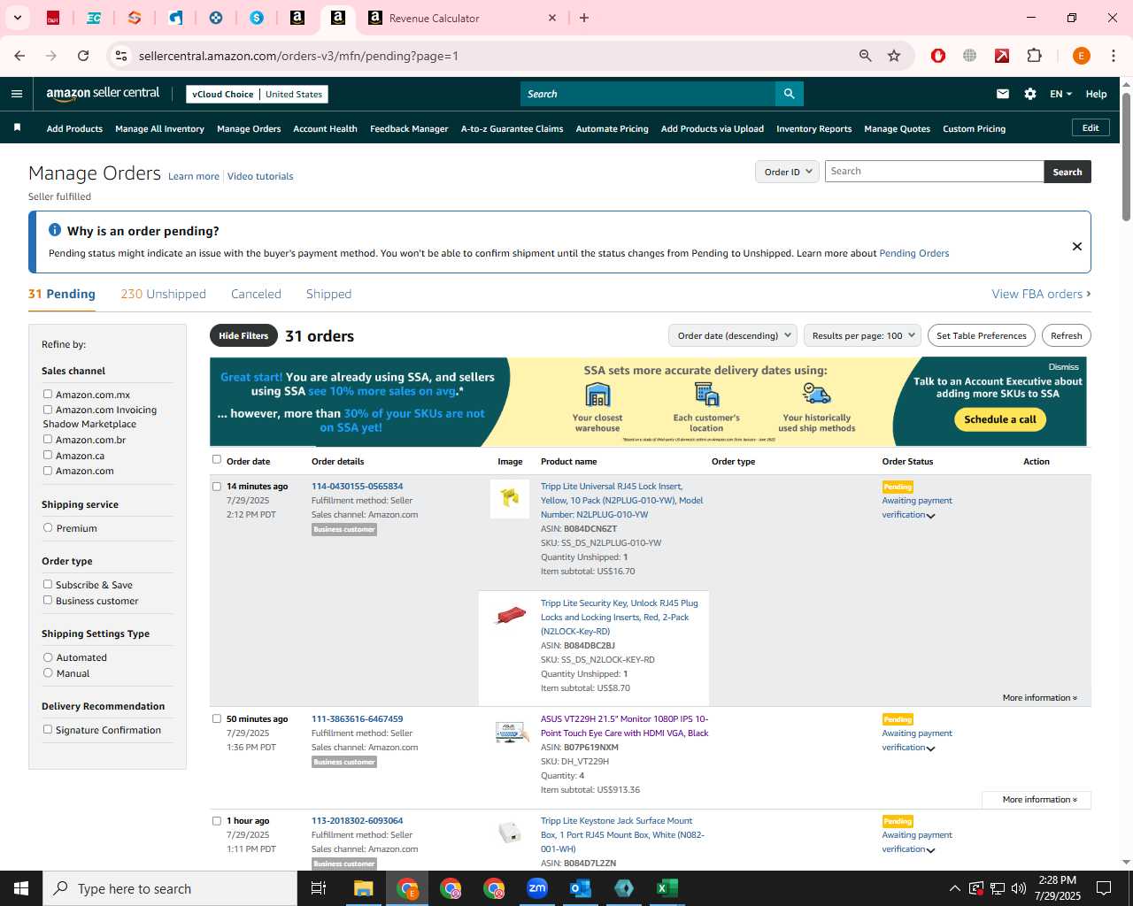Select checkbox for order 111-3863616-6467459
The image size is (1133, 906).
(217, 718)
